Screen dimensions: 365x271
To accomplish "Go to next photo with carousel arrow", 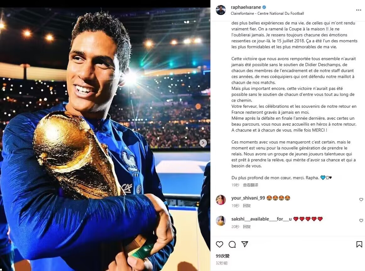I will pyautogui.click(x=203, y=143).
